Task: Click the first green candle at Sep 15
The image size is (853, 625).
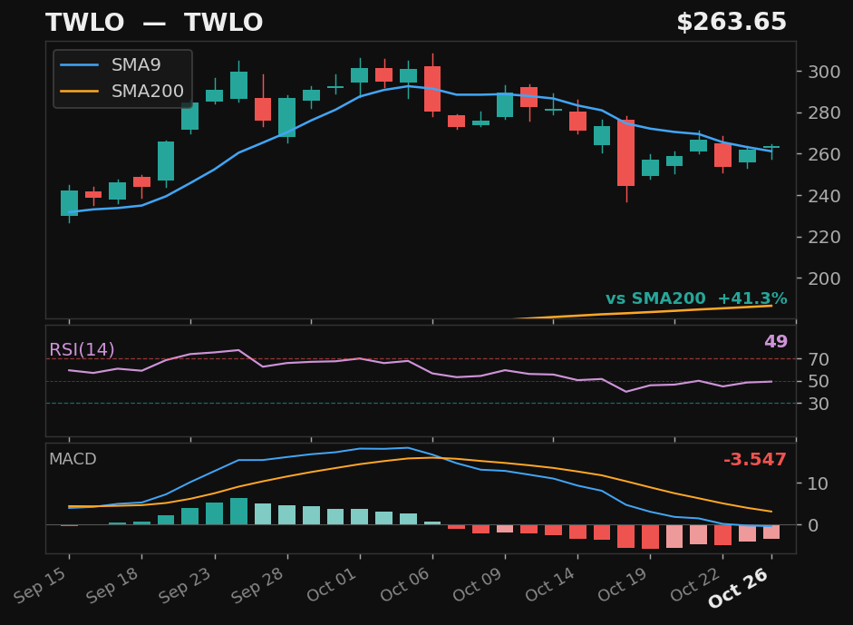Action: (x=69, y=203)
